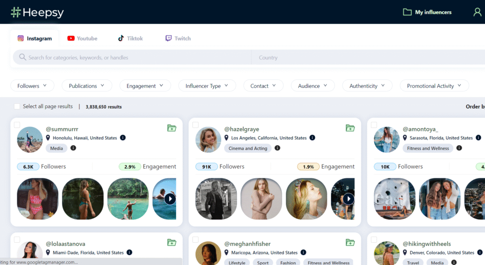
Task: Play @hazelgraye's video post thumbnail
Action: click(349, 199)
